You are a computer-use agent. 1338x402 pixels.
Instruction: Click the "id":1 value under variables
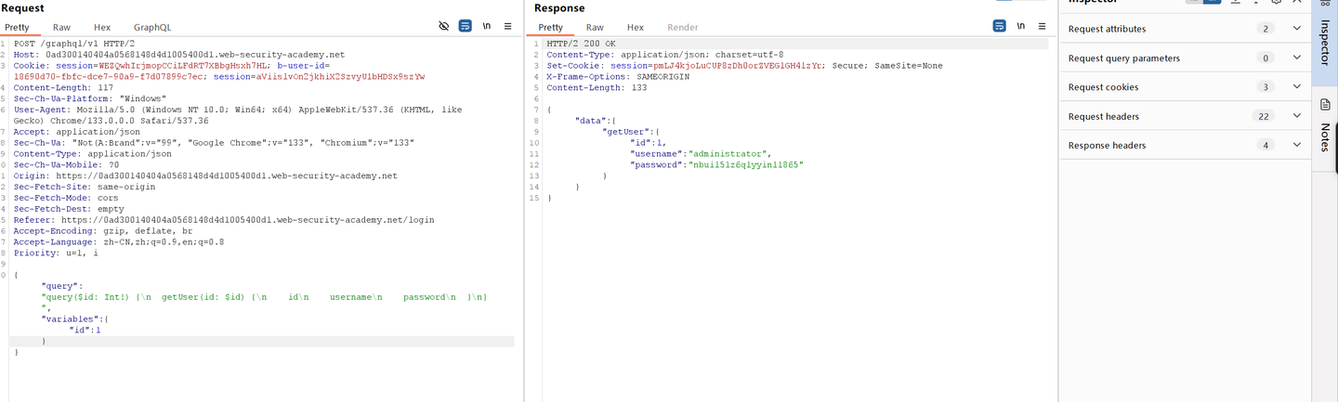pyautogui.click(x=85, y=331)
